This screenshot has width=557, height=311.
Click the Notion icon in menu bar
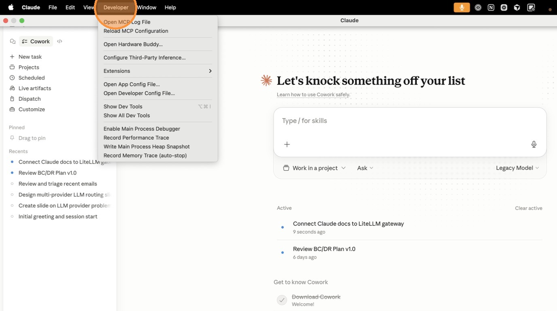point(491,7)
